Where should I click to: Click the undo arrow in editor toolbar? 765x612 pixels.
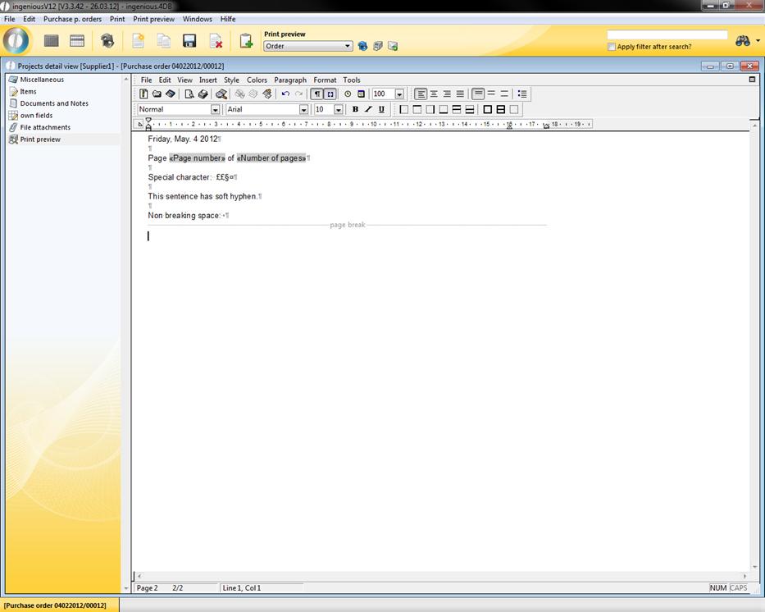click(x=285, y=94)
